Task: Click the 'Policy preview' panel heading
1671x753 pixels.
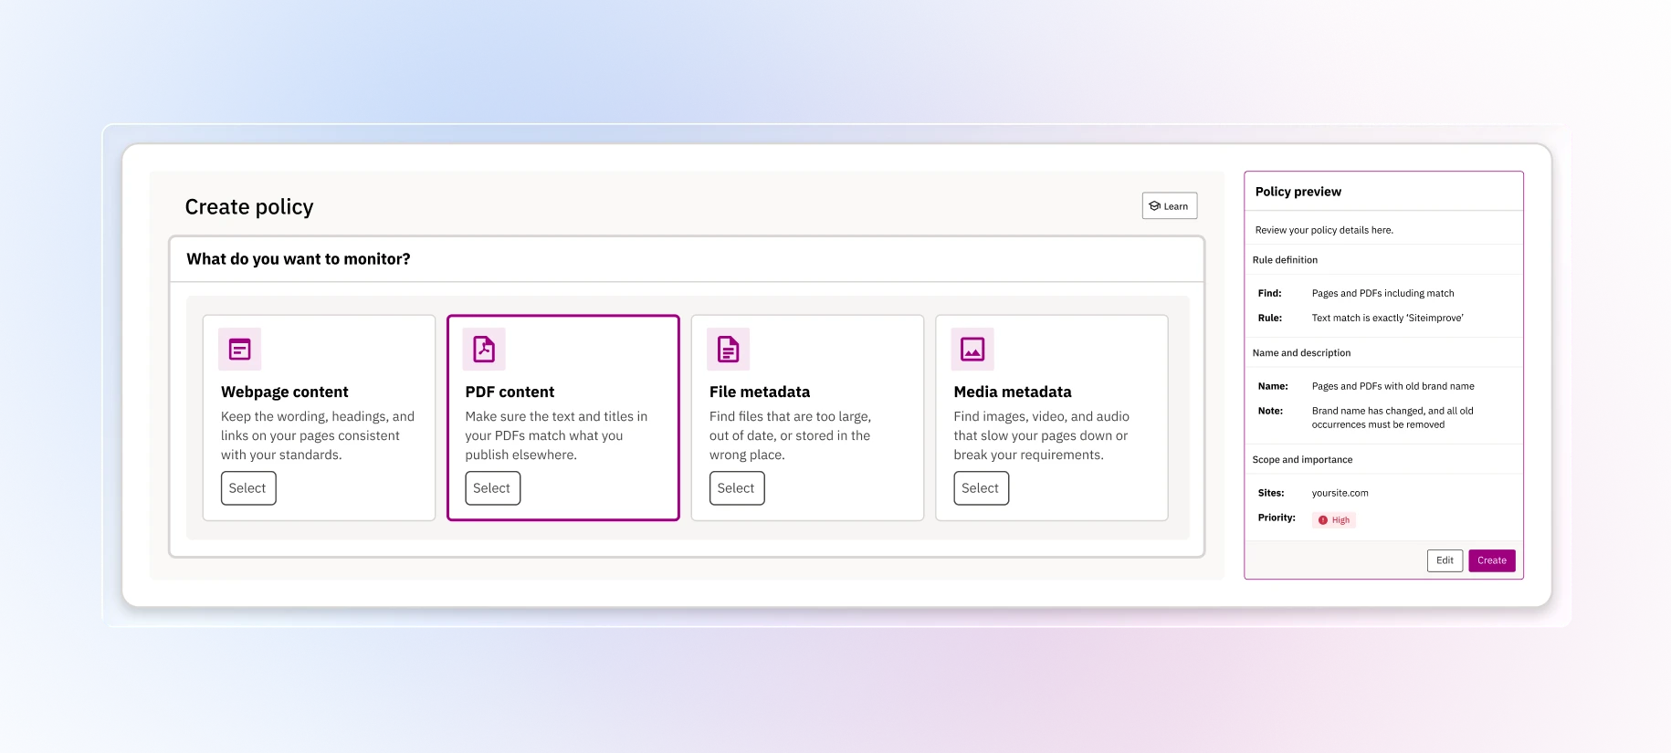Action: pyautogui.click(x=1298, y=192)
